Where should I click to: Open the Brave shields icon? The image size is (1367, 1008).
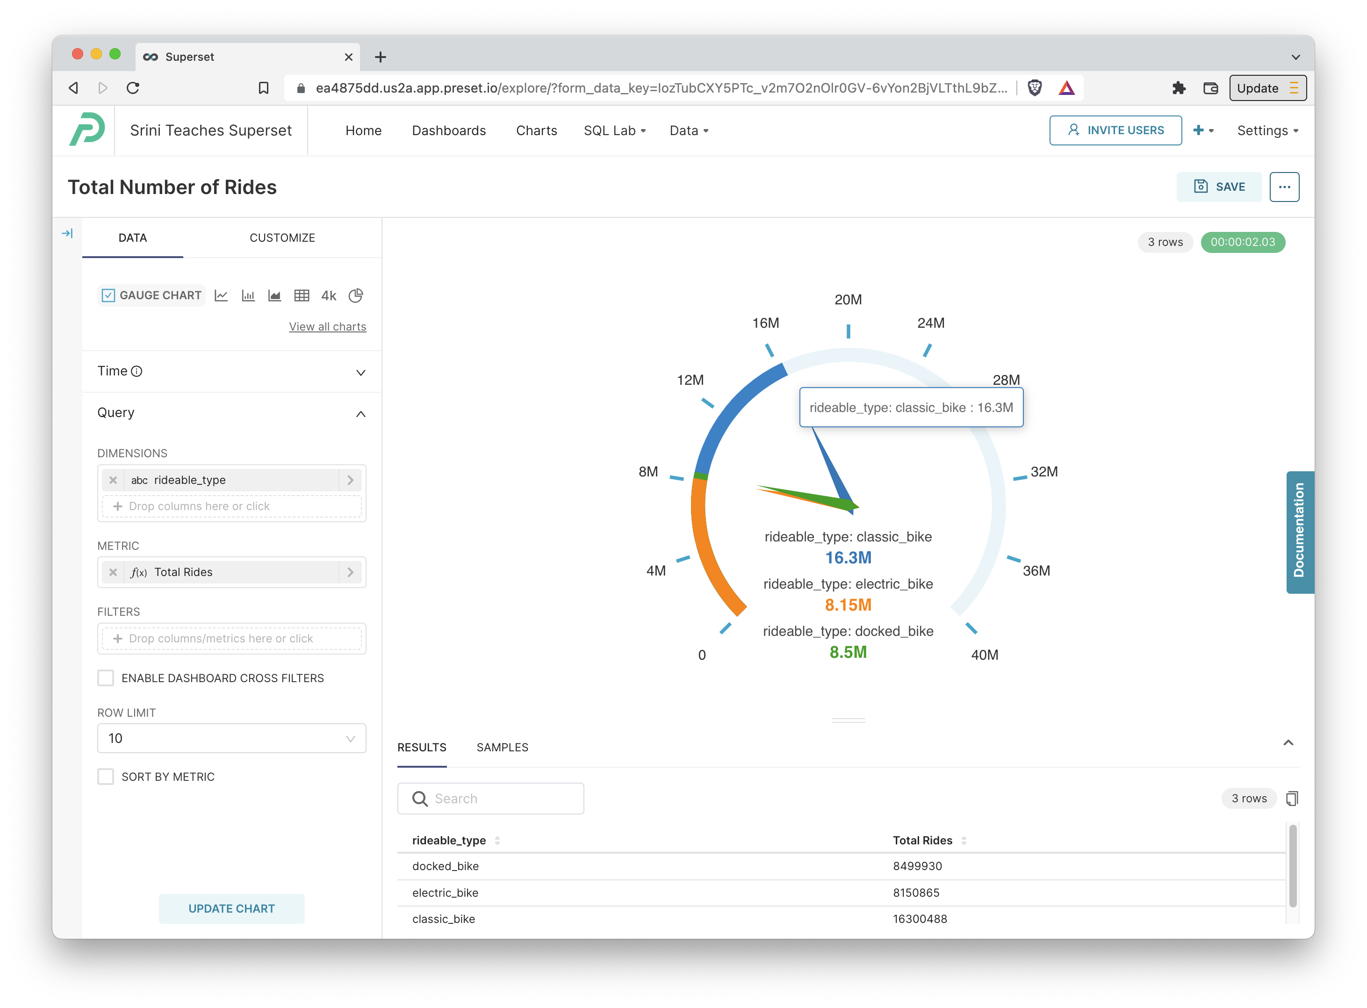1034,88
